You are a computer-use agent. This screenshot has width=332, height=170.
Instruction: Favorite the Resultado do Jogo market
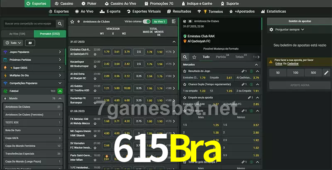point(185,71)
